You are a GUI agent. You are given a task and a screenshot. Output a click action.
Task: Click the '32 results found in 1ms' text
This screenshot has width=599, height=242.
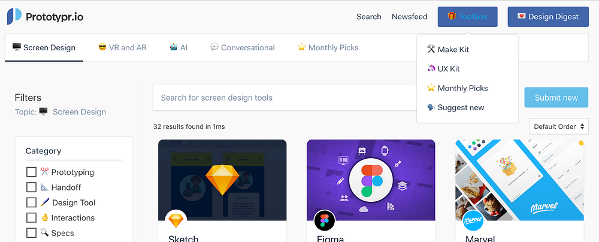pos(189,126)
